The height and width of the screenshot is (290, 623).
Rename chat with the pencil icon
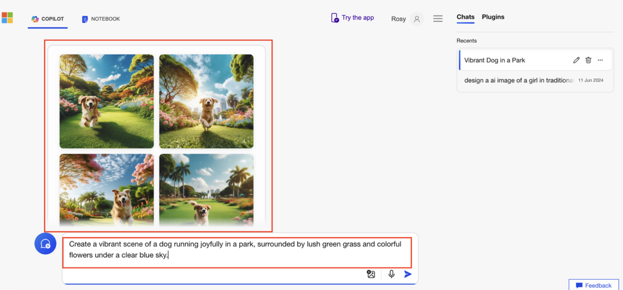[x=576, y=60]
